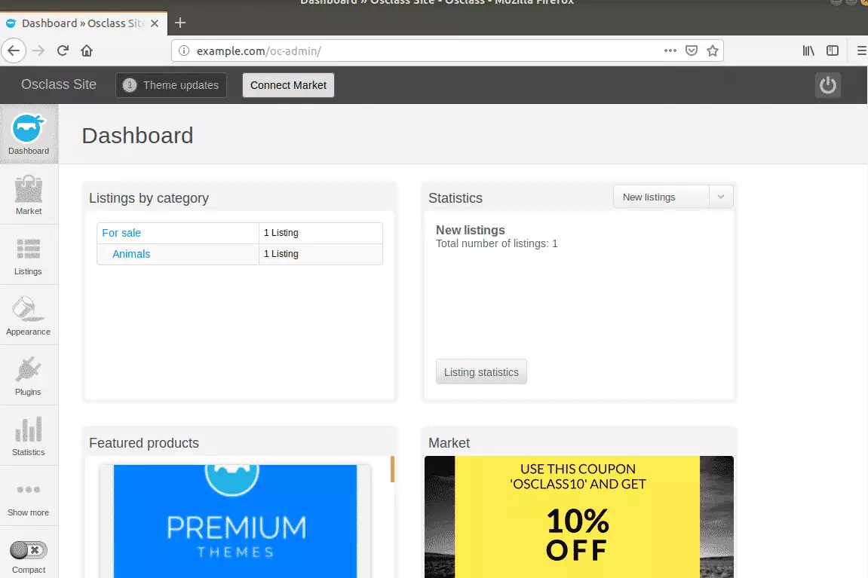
Task: Click the Featured products scrollbar handle
Action: [392, 469]
